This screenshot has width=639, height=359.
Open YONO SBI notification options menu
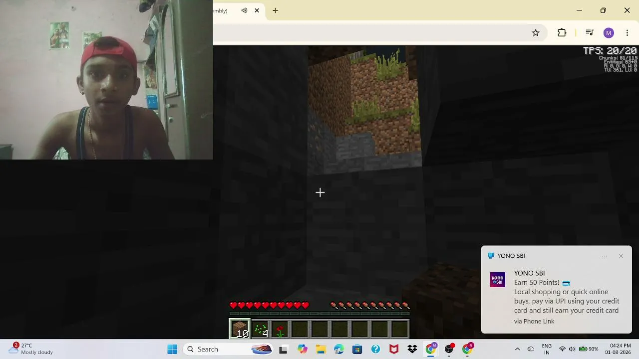click(x=605, y=256)
